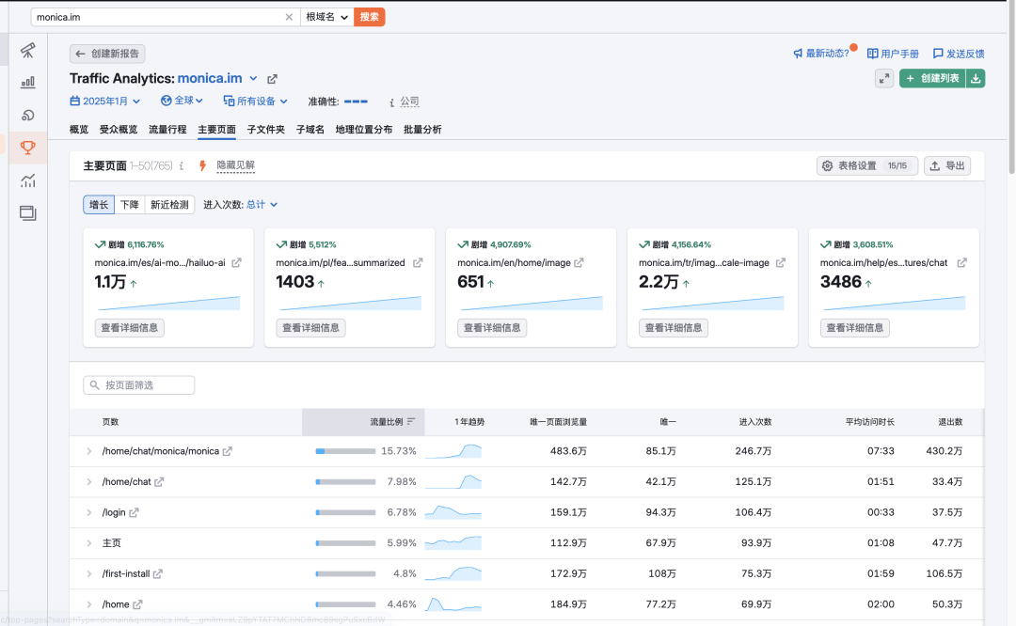Screen dimensions: 1016x626
Task: Sort by 流量比例 column header
Action: [387, 422]
